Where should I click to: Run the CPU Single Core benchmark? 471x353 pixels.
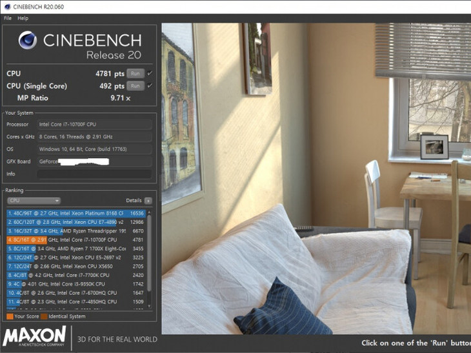135,86
